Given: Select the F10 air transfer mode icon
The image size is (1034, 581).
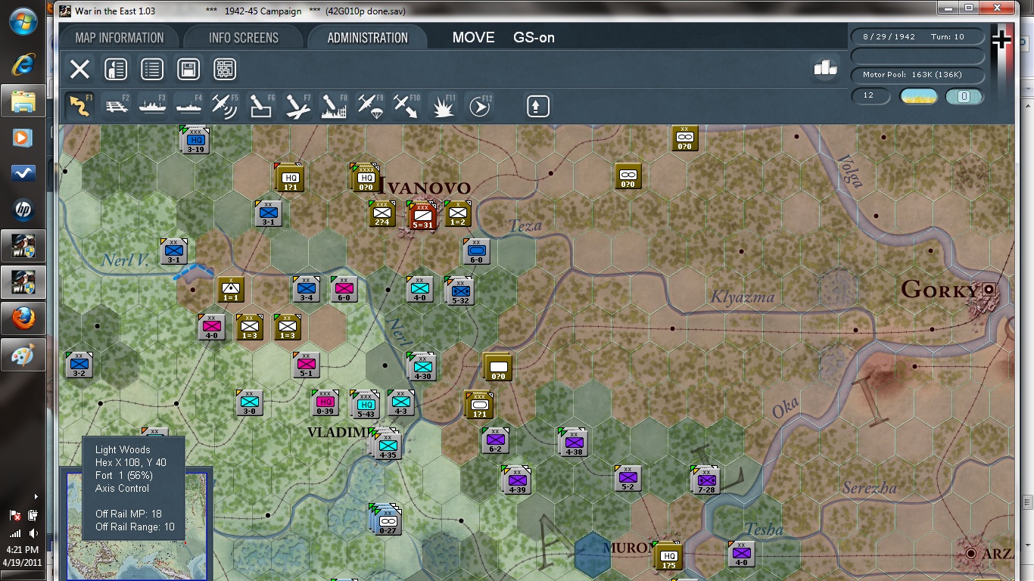Looking at the screenshot, I should pyautogui.click(x=406, y=106).
